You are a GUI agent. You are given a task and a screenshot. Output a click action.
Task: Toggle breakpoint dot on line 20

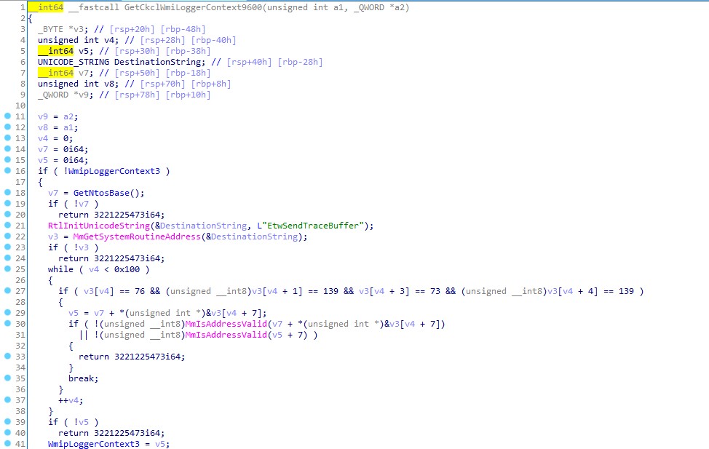7,214
